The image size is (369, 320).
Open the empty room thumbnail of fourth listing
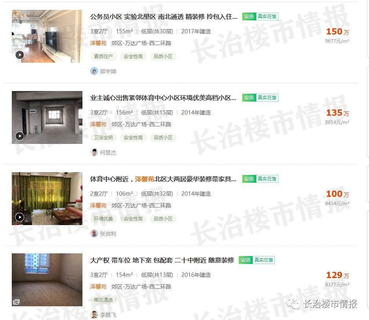pyautogui.click(x=47, y=280)
